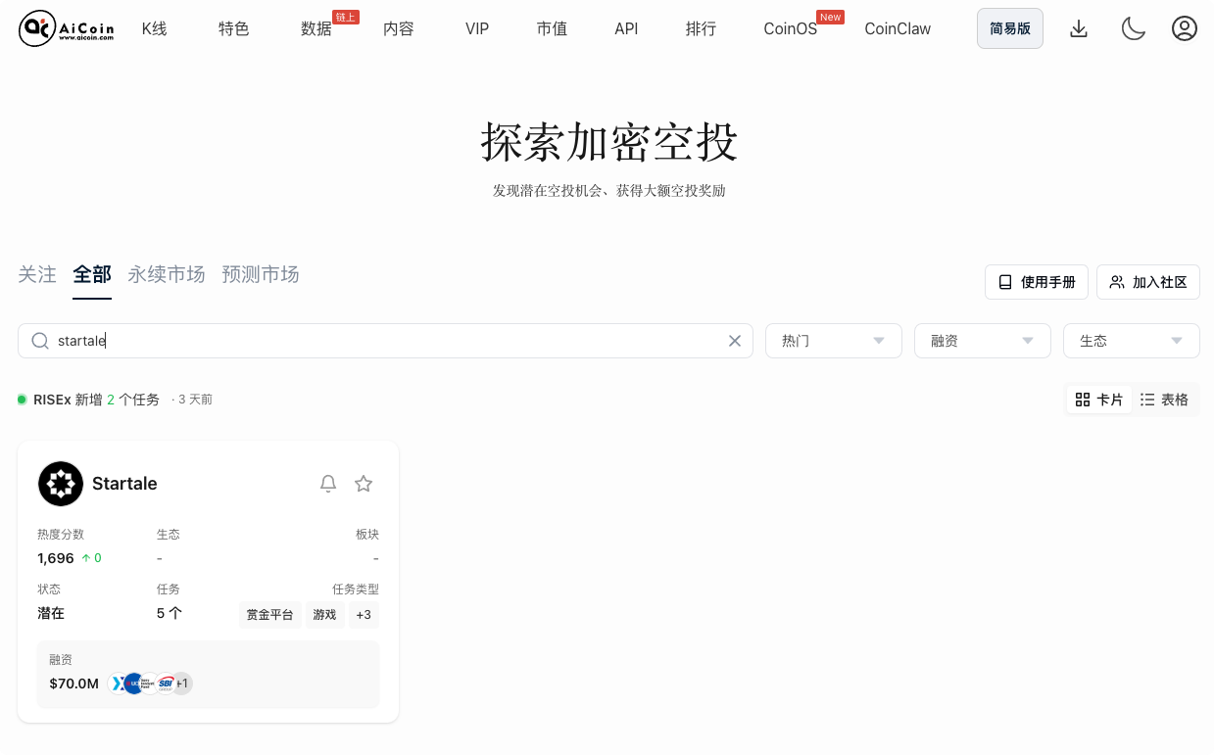
Task: Click the Startale project logo
Action: [x=61, y=484]
